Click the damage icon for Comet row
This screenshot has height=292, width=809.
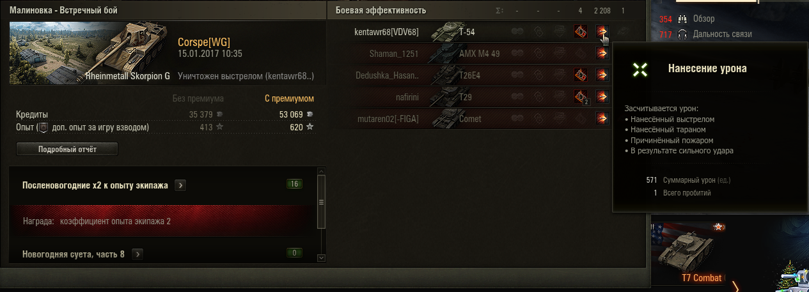[x=602, y=119]
